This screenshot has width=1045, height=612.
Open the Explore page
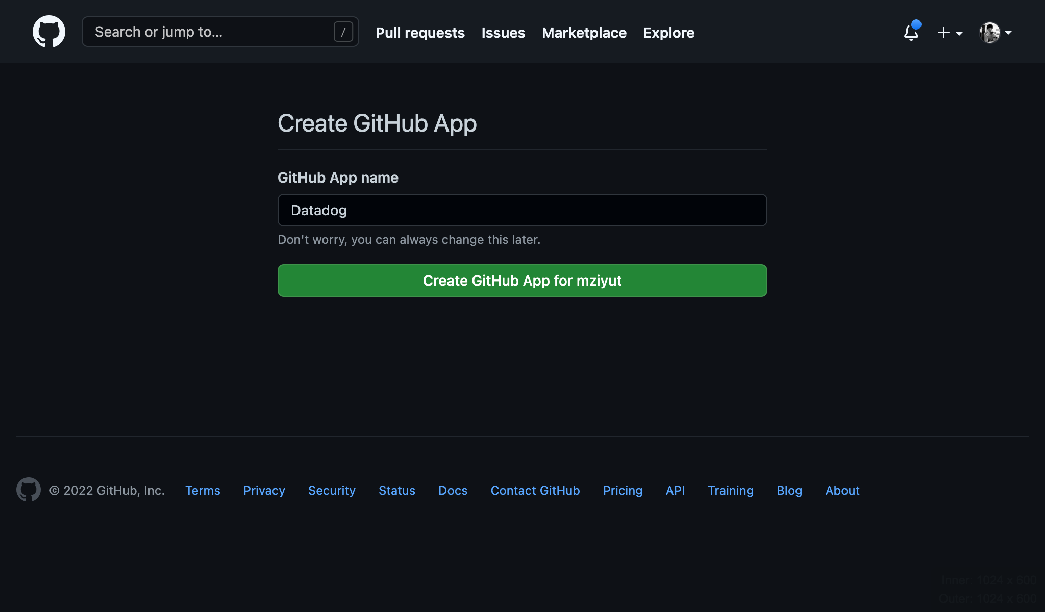[x=668, y=33]
